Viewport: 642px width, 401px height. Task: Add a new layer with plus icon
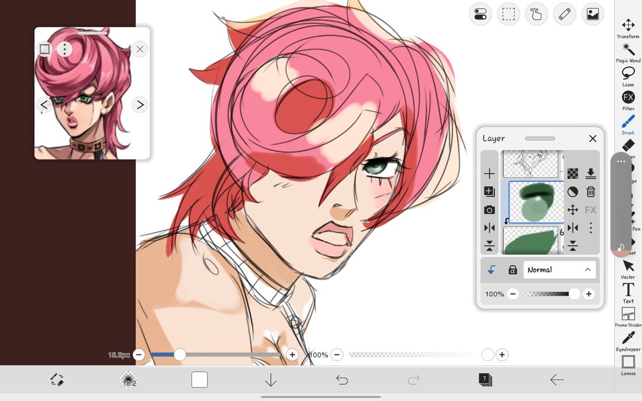click(x=490, y=174)
